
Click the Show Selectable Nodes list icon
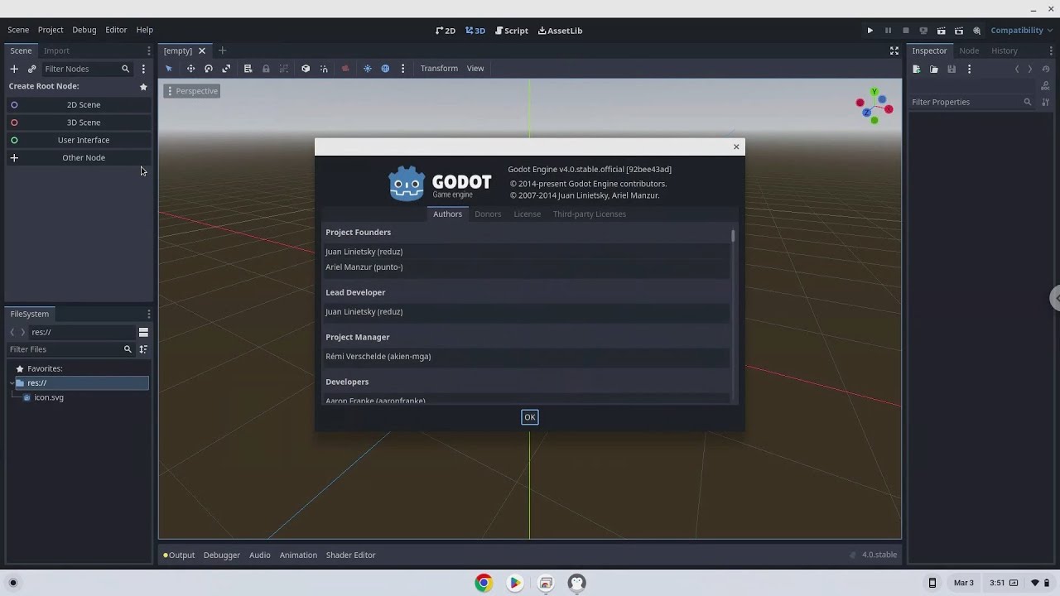click(x=248, y=69)
